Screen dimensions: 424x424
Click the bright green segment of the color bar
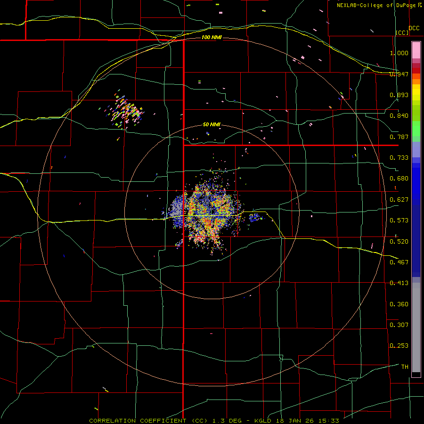click(x=416, y=129)
